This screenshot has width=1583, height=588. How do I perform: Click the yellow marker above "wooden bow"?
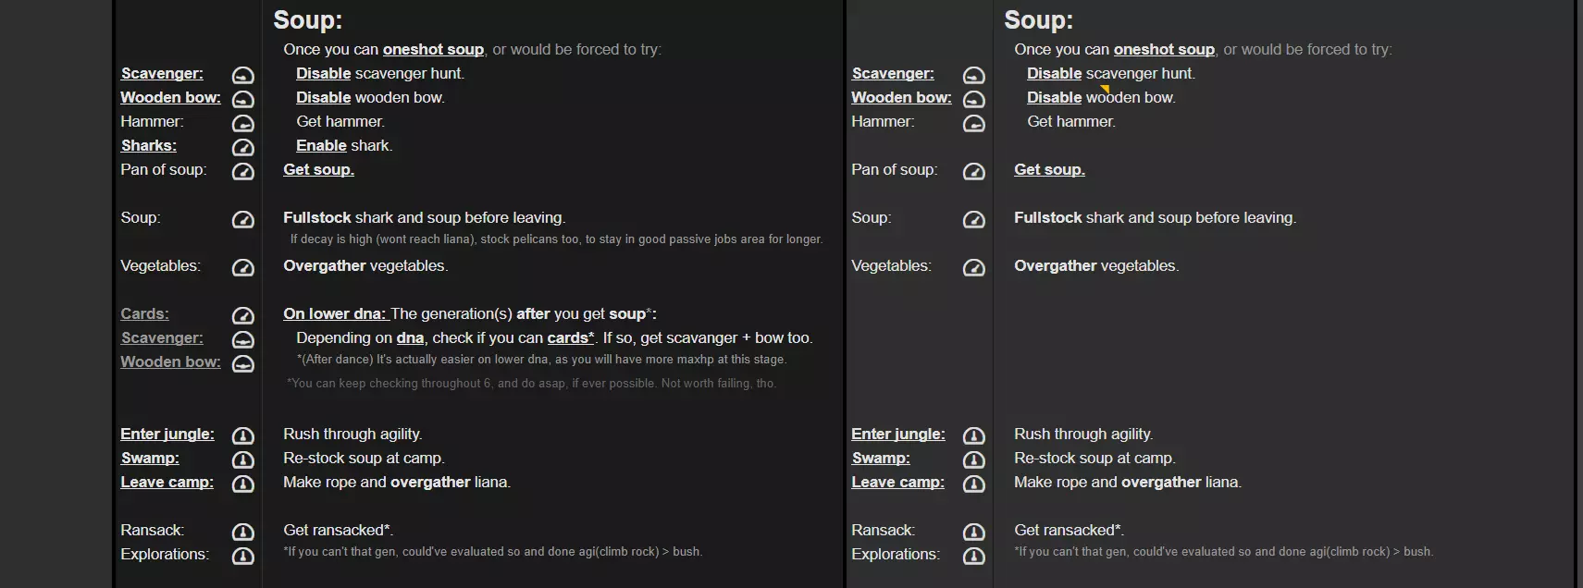click(x=1105, y=89)
